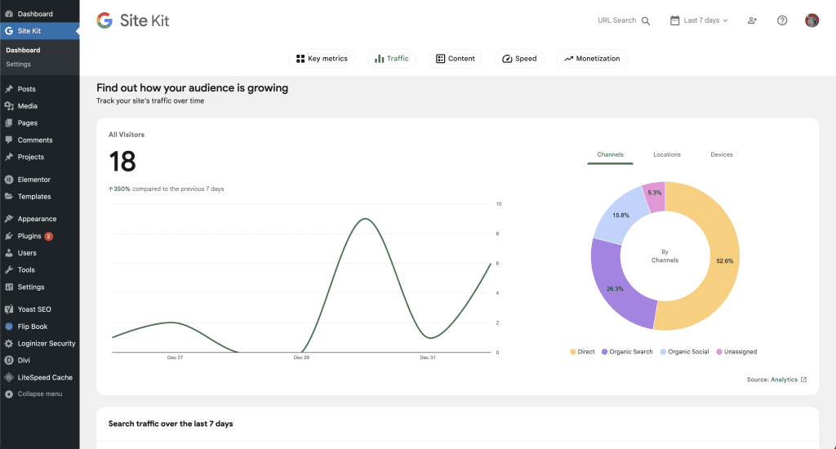
Task: Click the external link icon beside Analytics
Action: [x=803, y=380]
